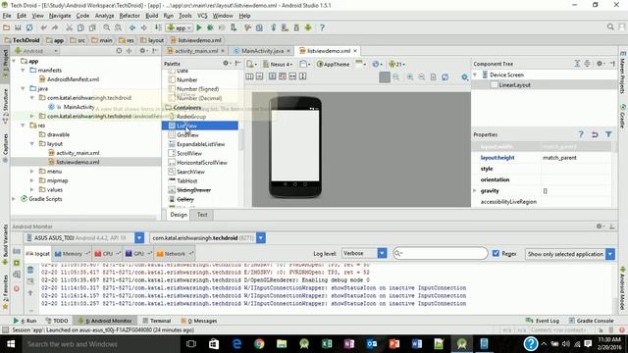Switch to activity_main.xml editor tab

pos(196,51)
